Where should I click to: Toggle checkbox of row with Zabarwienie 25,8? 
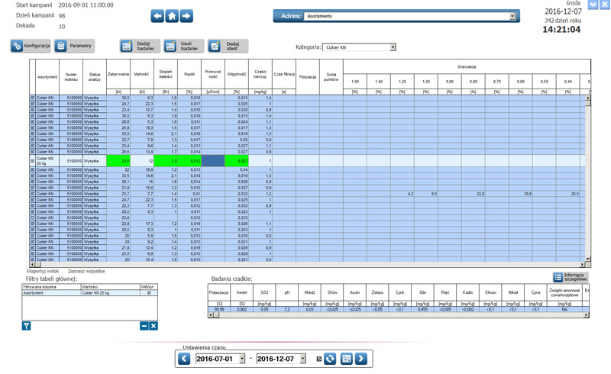coord(32,127)
